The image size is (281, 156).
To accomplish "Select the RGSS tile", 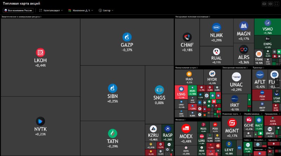I will [x=203, y=127].
